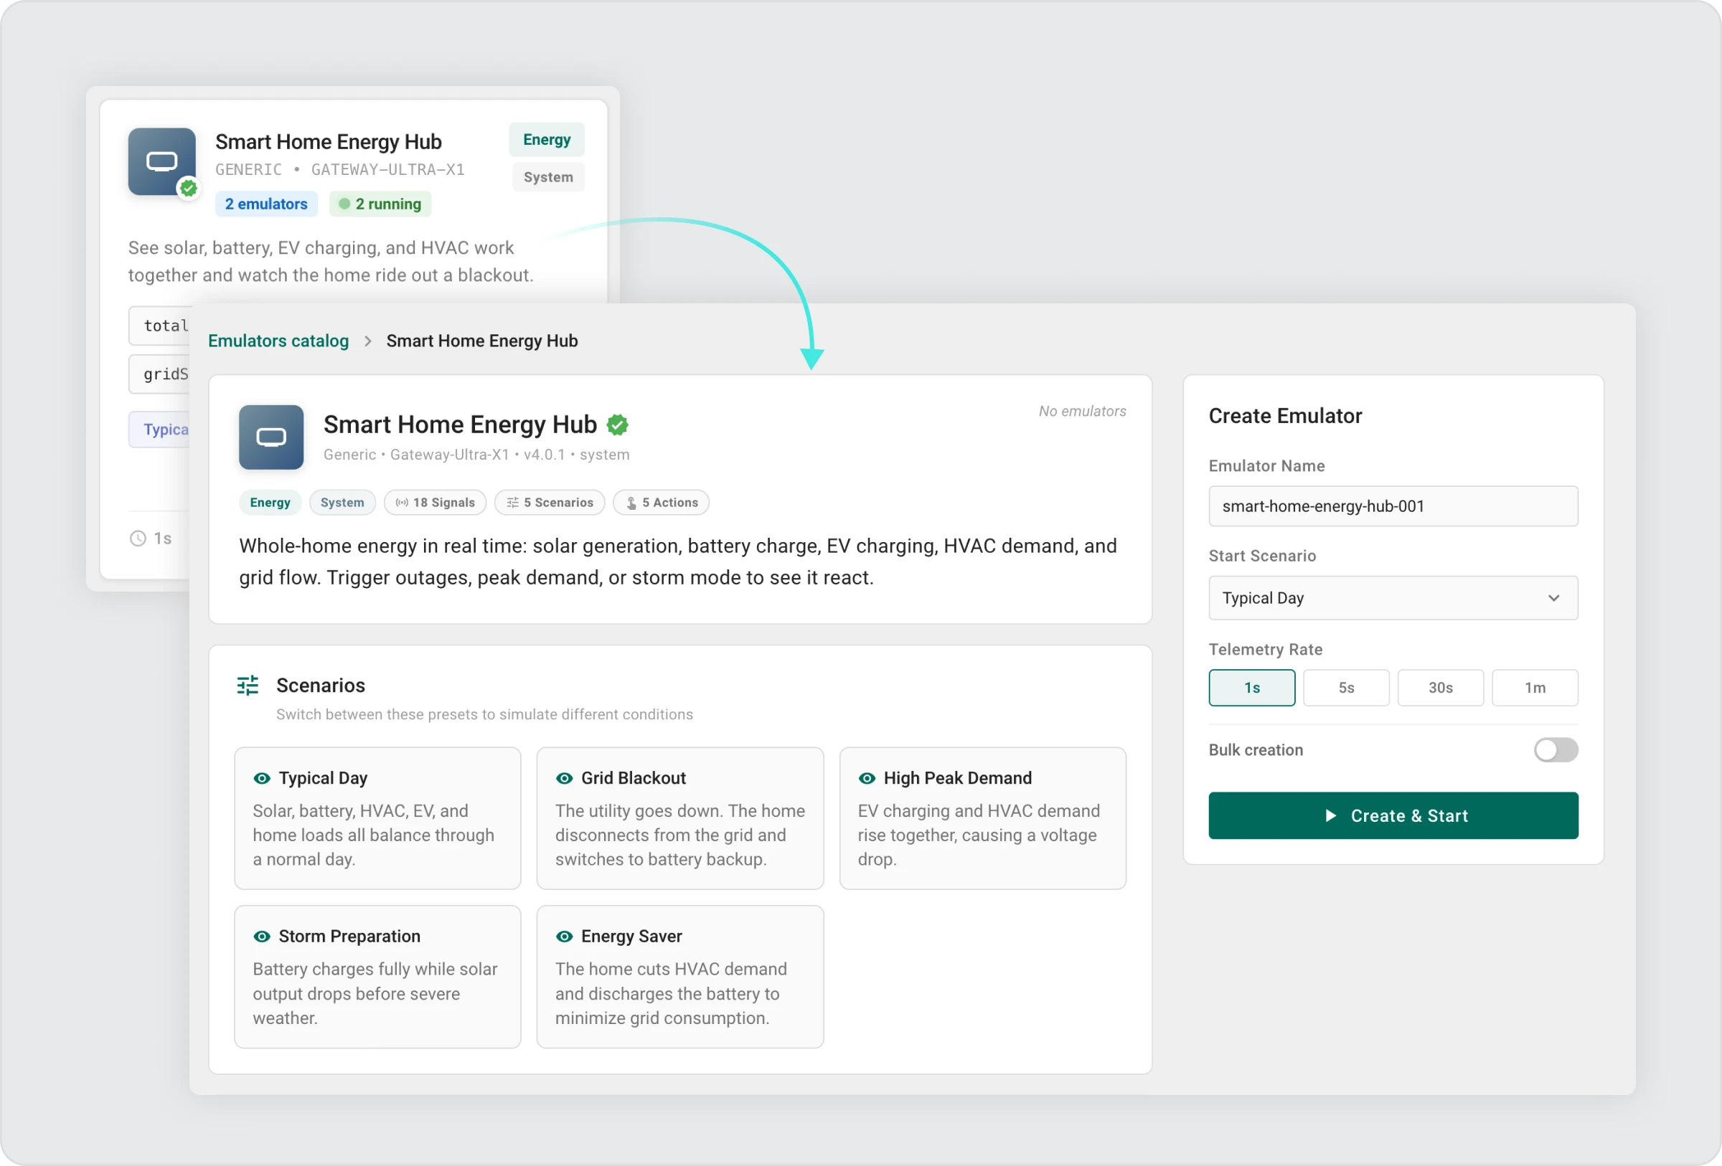Click the Emulator Name input field
Image resolution: width=1722 pixels, height=1166 pixels.
[x=1392, y=506]
